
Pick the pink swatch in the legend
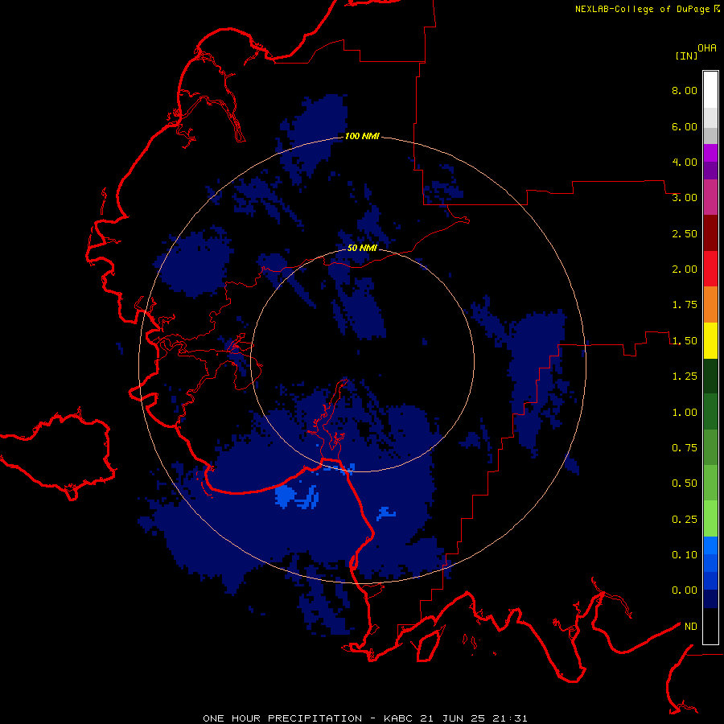coord(710,197)
